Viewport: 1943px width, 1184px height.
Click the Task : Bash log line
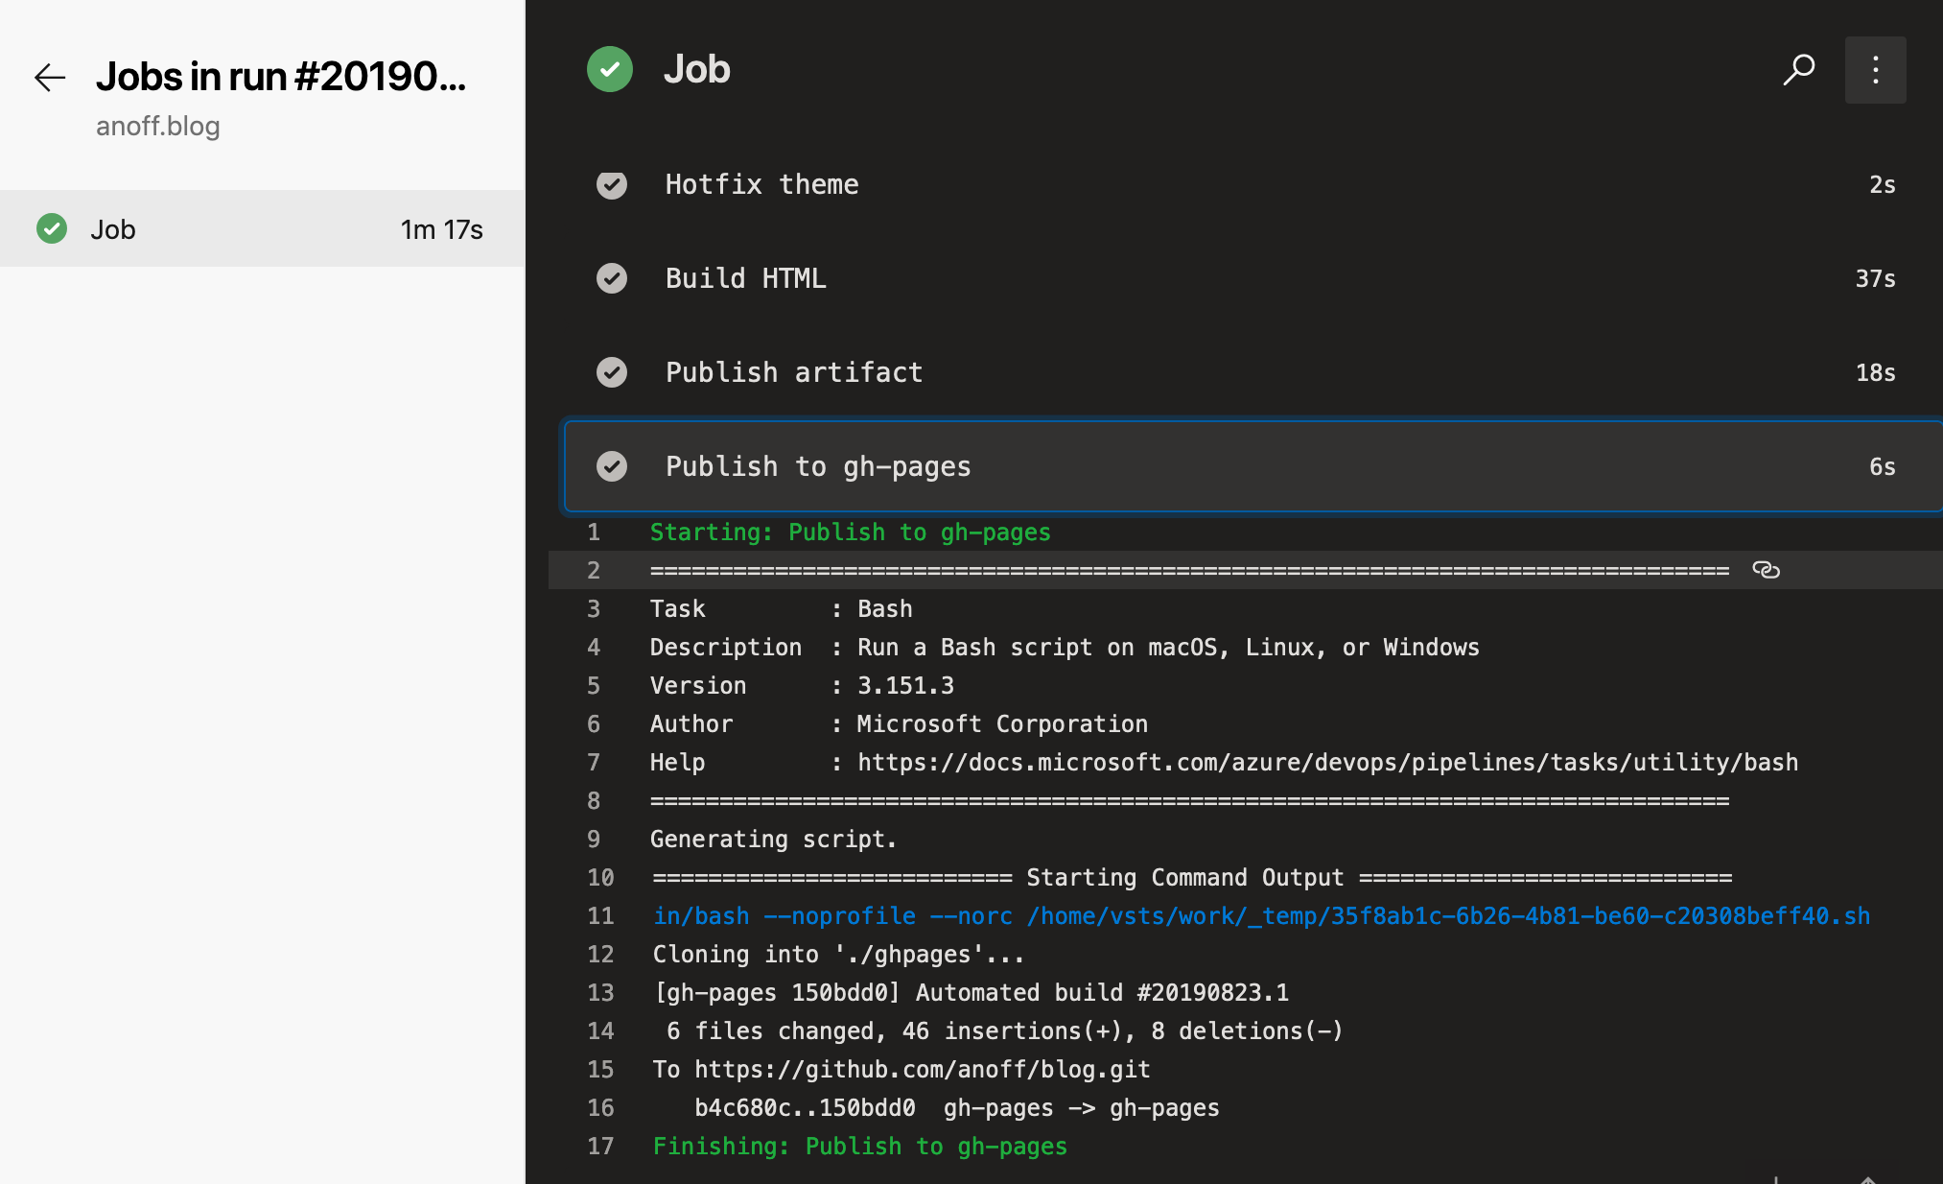[x=781, y=608]
